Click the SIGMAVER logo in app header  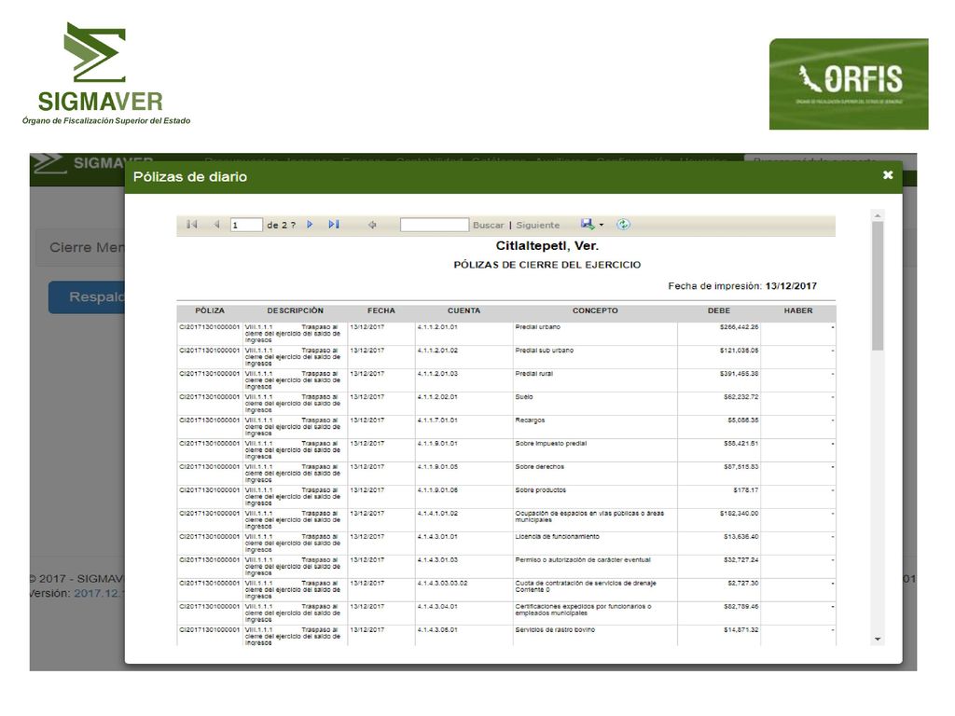[92, 163]
